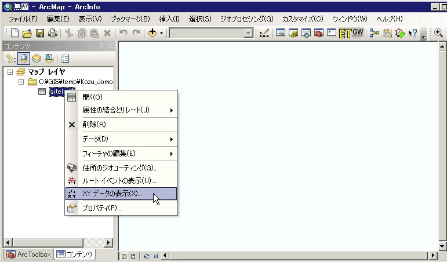Open the Catalog window icon
Screen dimensions: 447x262
[x=293, y=33]
